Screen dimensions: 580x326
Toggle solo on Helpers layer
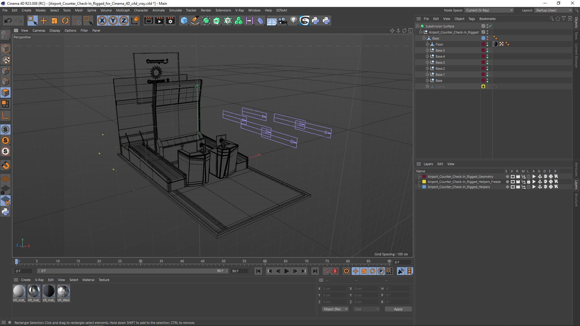(507, 187)
